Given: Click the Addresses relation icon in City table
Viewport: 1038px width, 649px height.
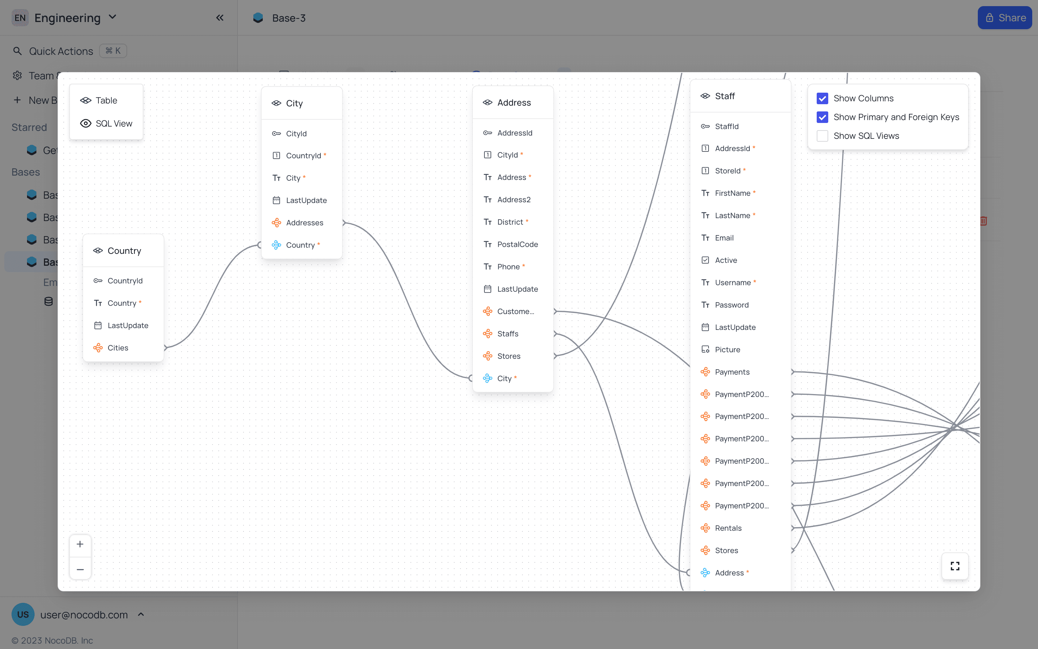Looking at the screenshot, I should click(276, 223).
